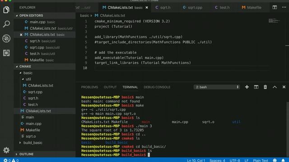Open CMakeLists.txt basic/util in Open Editors

45,28
